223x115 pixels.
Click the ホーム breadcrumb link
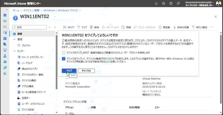[x=16, y=10]
